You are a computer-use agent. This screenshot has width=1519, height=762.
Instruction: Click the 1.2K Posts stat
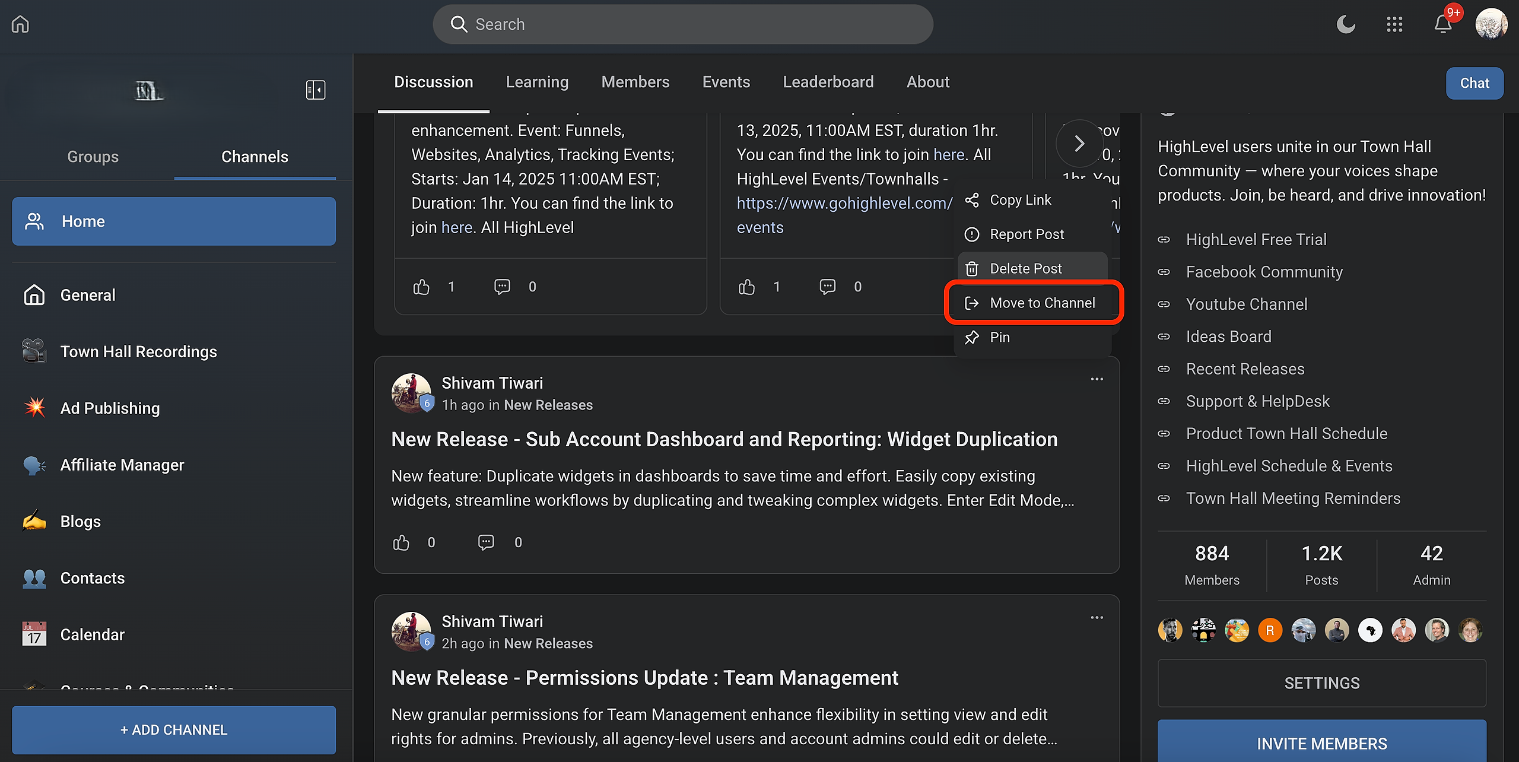click(1321, 565)
